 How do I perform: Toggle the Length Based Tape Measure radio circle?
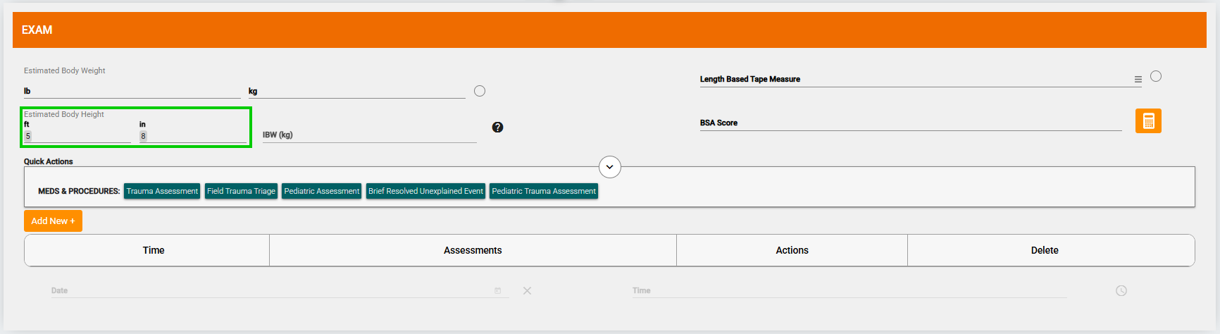1155,76
